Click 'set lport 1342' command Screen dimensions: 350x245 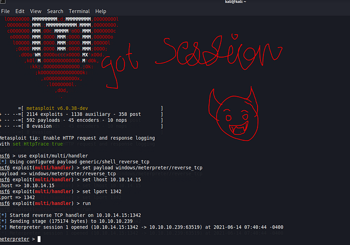pos(102,191)
